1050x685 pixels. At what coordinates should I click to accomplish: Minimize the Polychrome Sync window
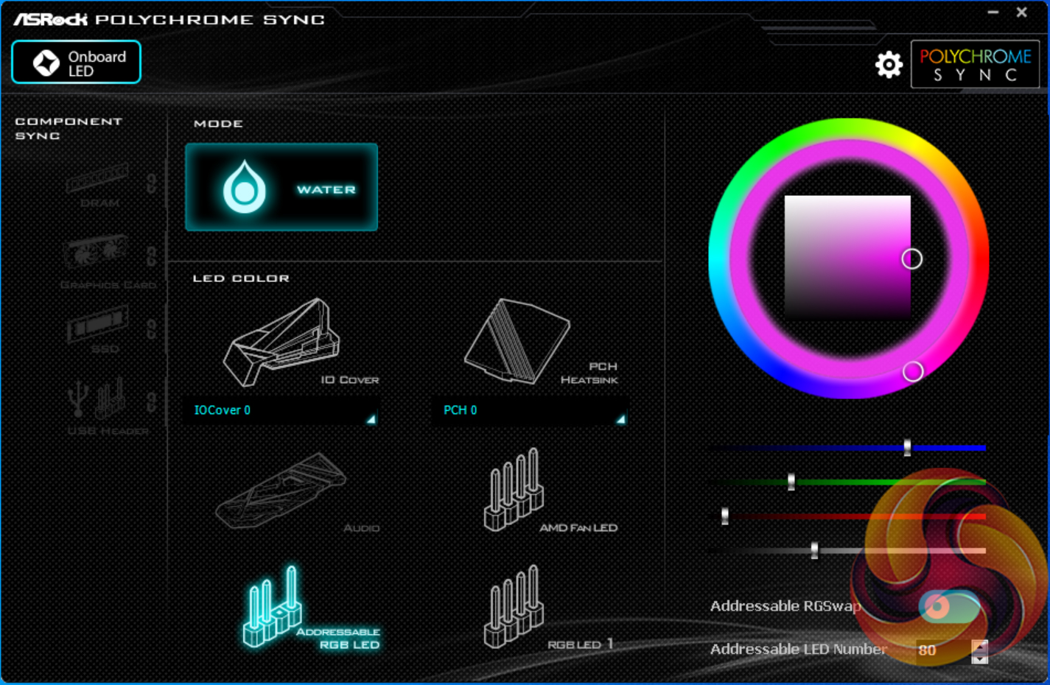coord(993,13)
